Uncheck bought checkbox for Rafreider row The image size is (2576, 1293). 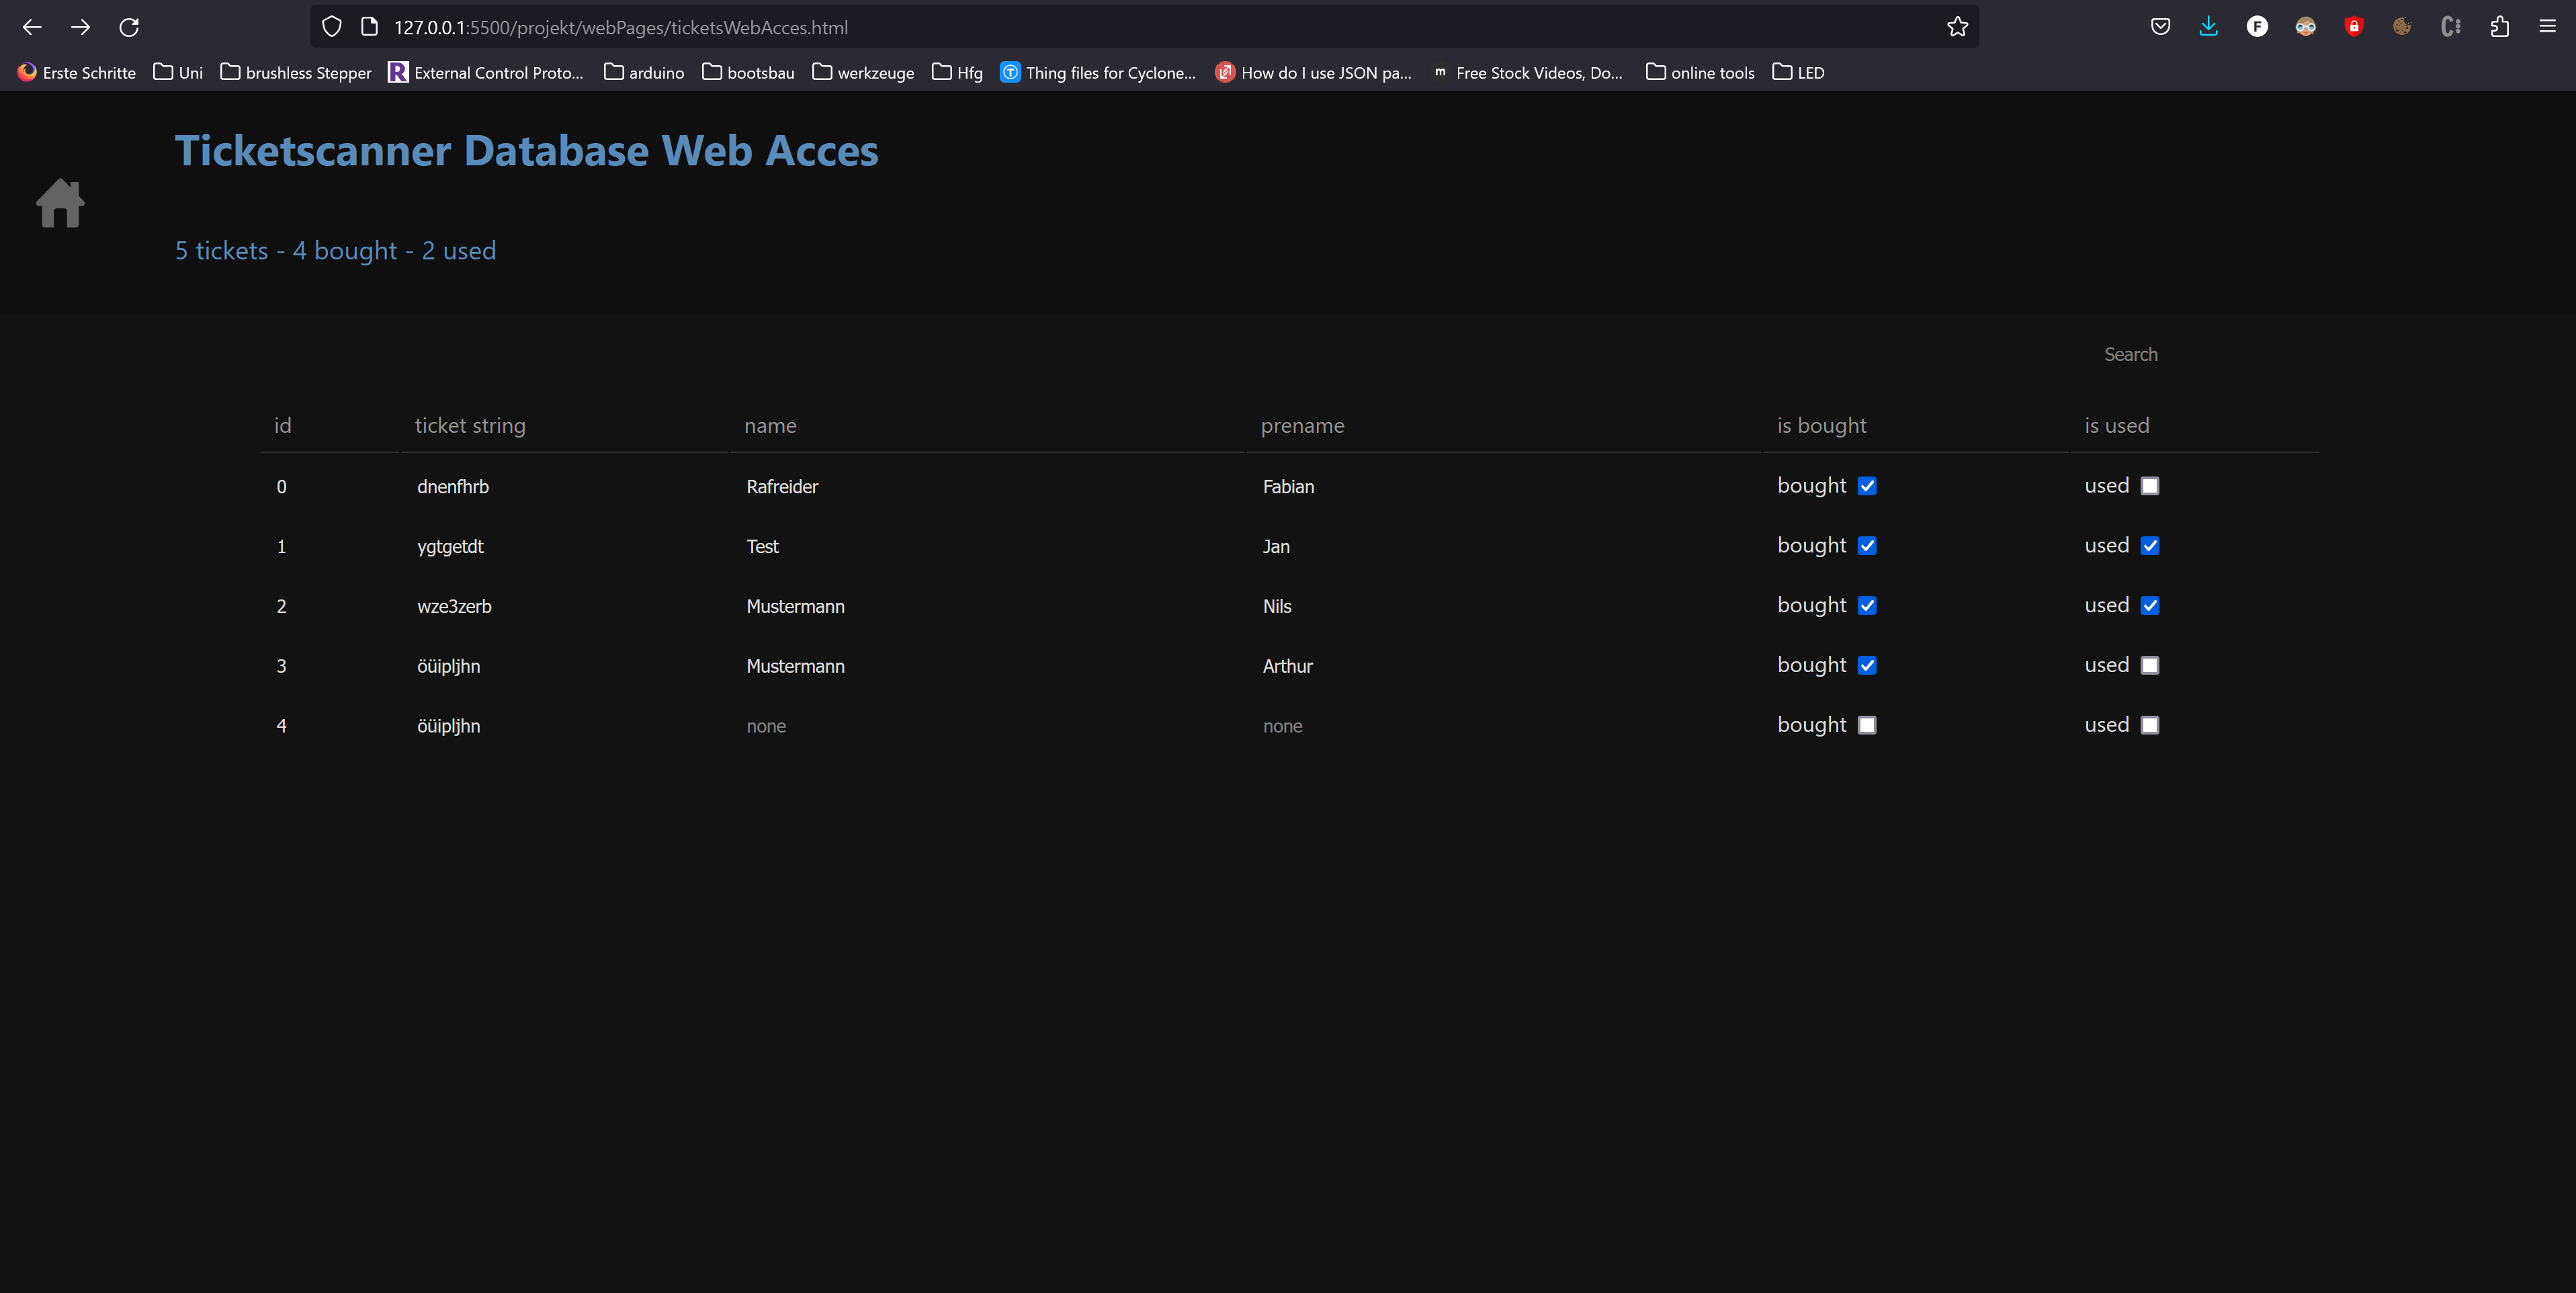click(1867, 486)
